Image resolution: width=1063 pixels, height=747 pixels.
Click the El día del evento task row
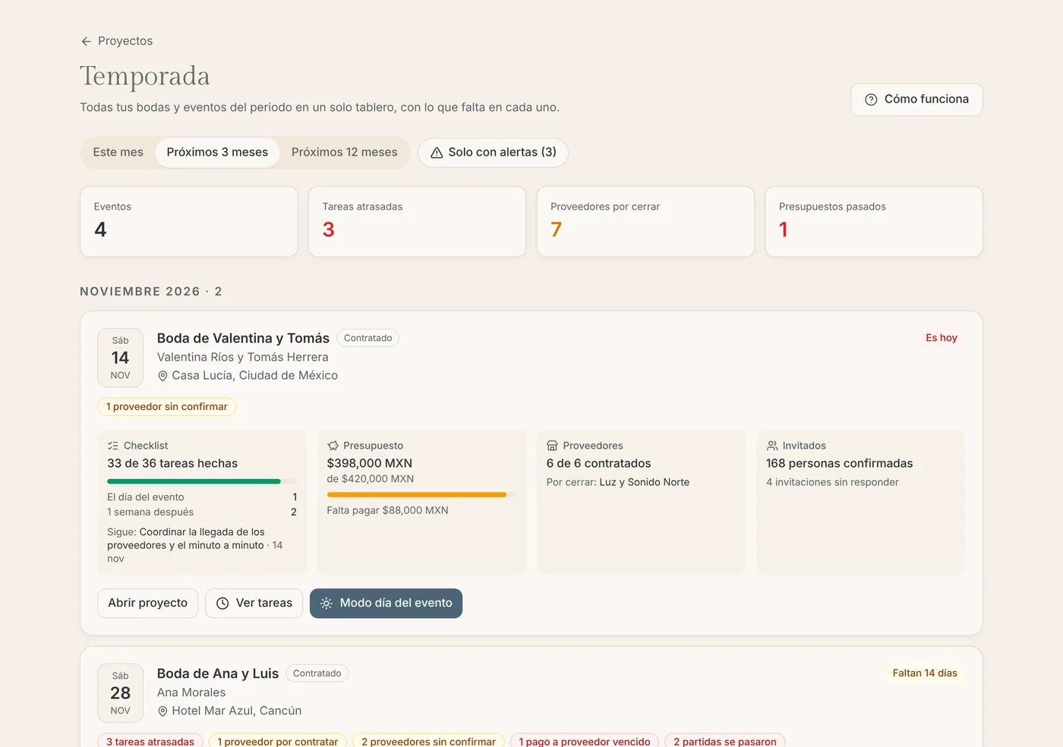tap(202, 497)
